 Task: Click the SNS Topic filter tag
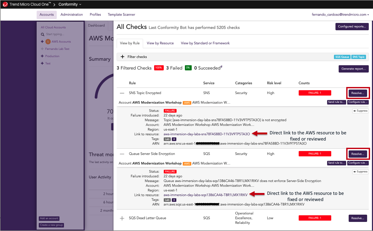pyautogui.click(x=359, y=57)
